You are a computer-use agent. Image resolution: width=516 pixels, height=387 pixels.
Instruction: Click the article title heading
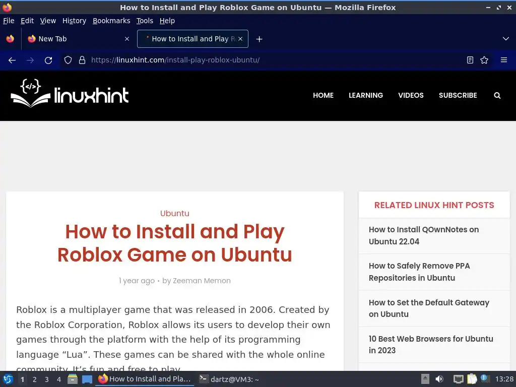(x=175, y=243)
